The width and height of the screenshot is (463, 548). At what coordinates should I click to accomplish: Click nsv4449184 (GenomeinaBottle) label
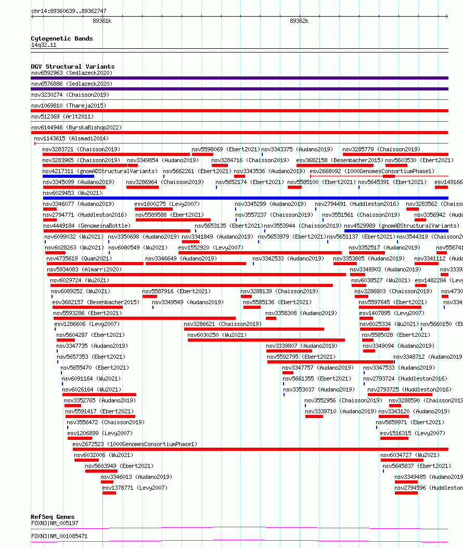(x=87, y=226)
